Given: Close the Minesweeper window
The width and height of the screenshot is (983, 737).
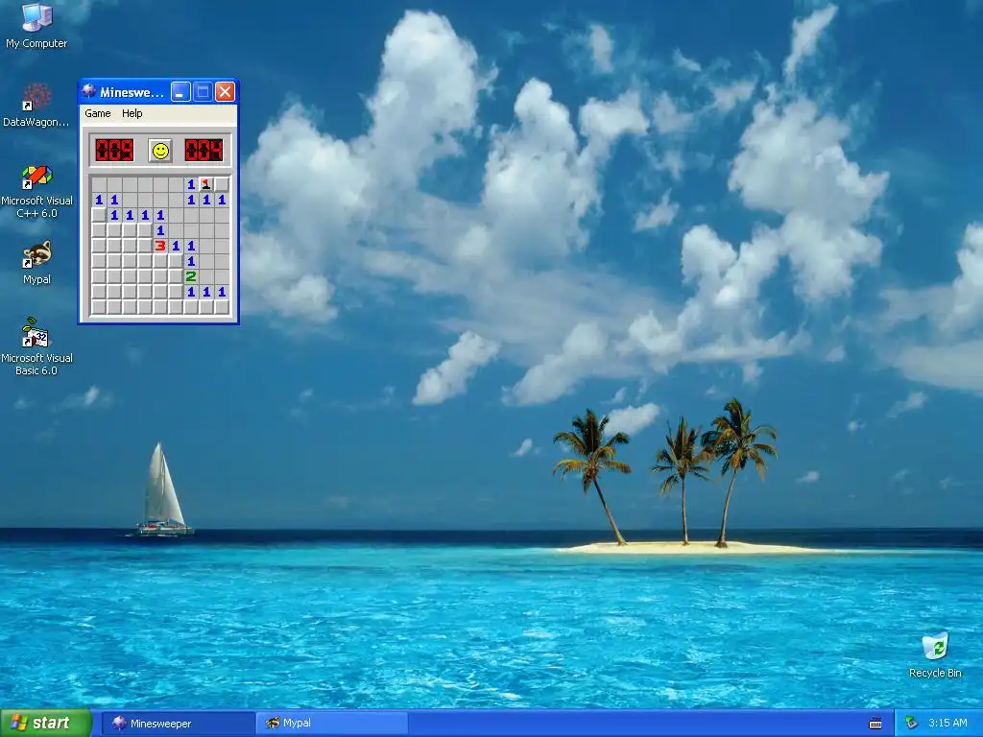Looking at the screenshot, I should click(x=225, y=92).
